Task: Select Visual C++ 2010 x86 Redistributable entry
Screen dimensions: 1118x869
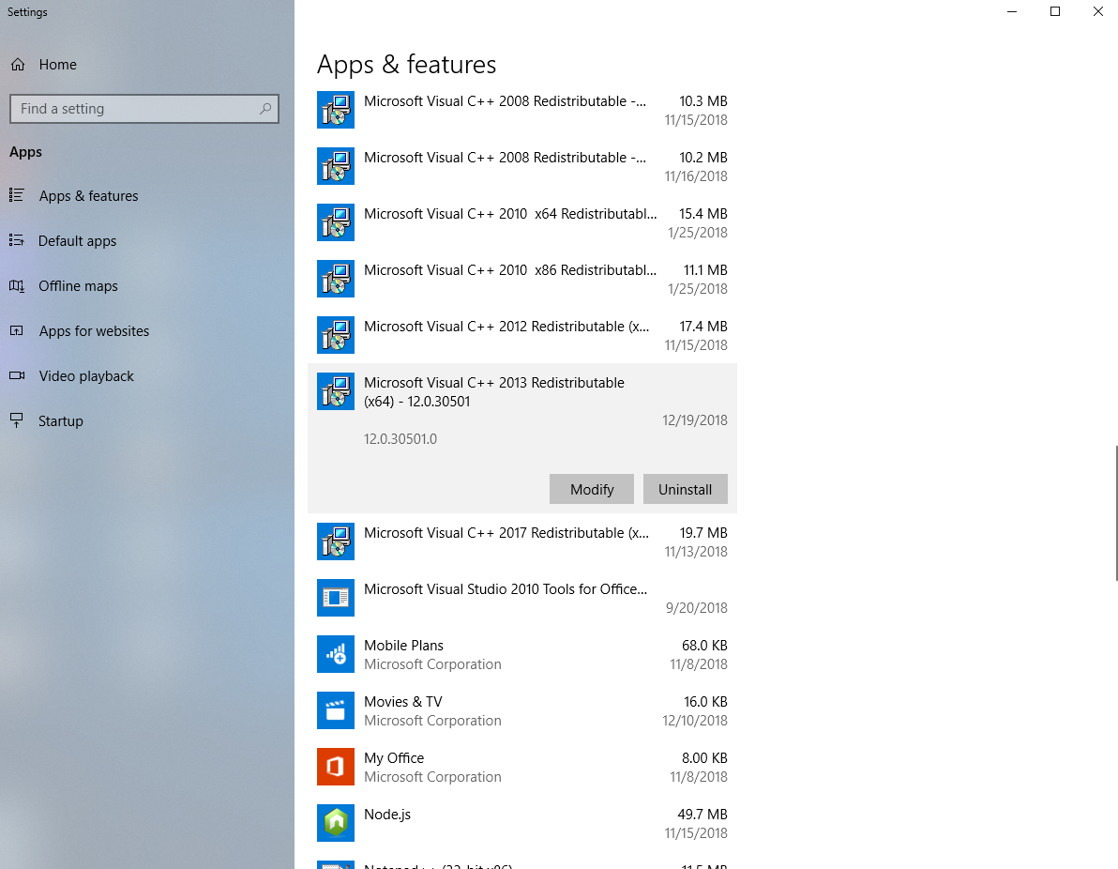Action: click(x=521, y=279)
